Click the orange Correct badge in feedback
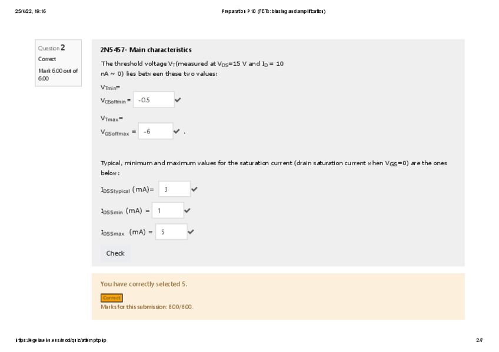The width and height of the screenshot is (499, 352). click(111, 298)
